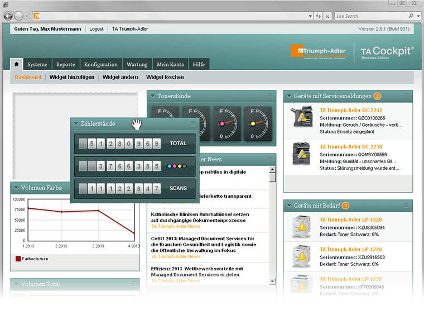The height and width of the screenshot is (310, 424).
Task: Open the Konfiguration tab
Action: [x=101, y=64]
